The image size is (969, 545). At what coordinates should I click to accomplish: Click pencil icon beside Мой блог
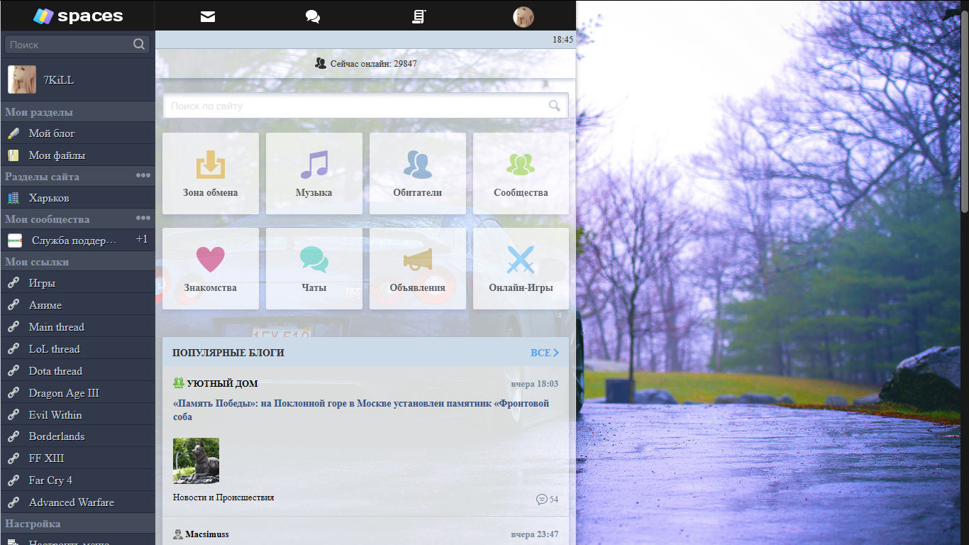(x=13, y=133)
